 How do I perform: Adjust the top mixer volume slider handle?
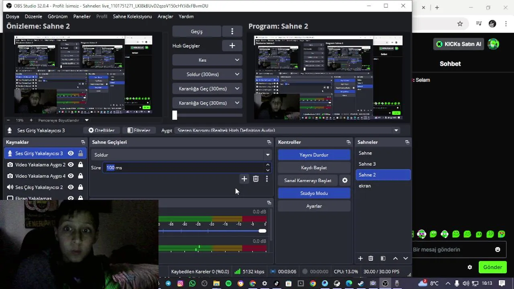[262, 231]
